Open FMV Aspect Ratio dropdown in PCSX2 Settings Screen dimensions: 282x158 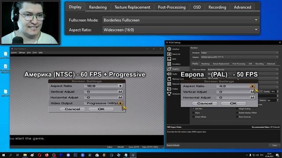click(x=243, y=78)
